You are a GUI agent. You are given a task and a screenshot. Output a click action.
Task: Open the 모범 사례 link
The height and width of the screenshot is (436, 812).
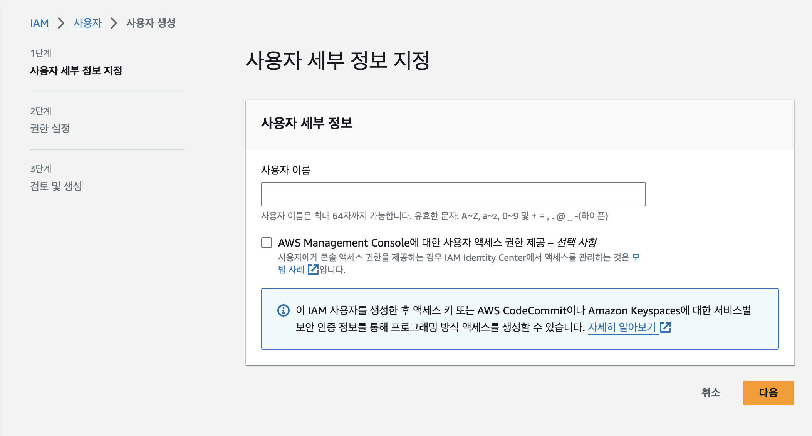[x=291, y=270]
